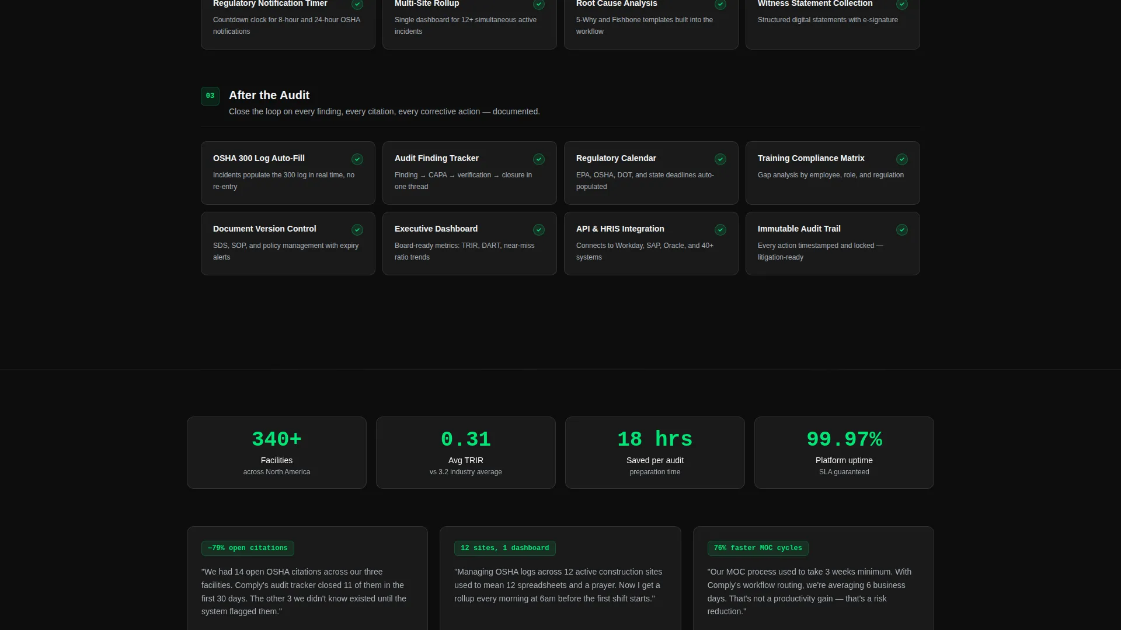Click "Board-ready metrics: TRIR, DART" description
The height and width of the screenshot is (630, 1121).
point(465,251)
